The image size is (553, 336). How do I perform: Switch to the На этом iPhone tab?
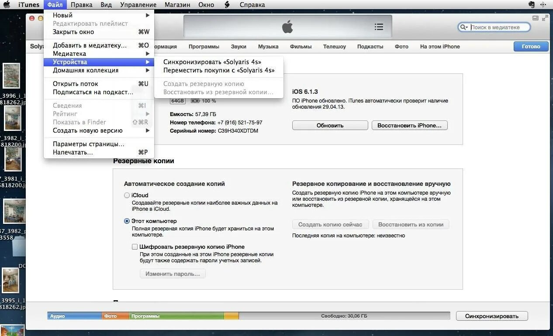(x=440, y=47)
